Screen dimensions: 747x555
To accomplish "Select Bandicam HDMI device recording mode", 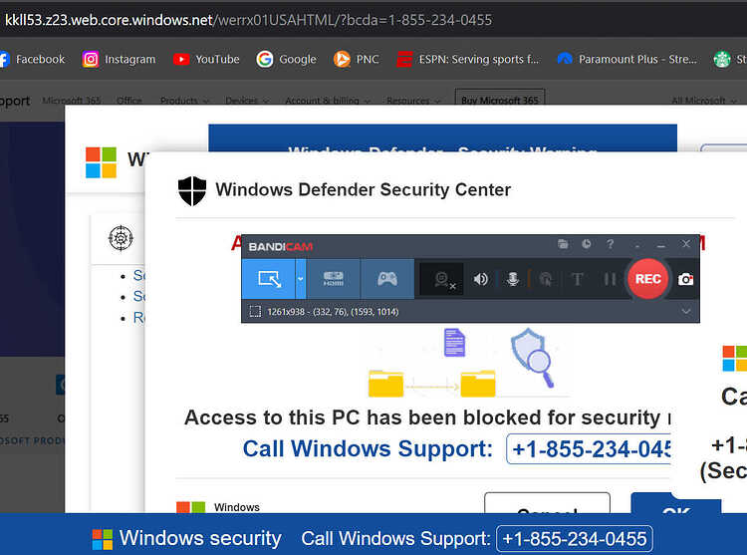I will click(334, 279).
